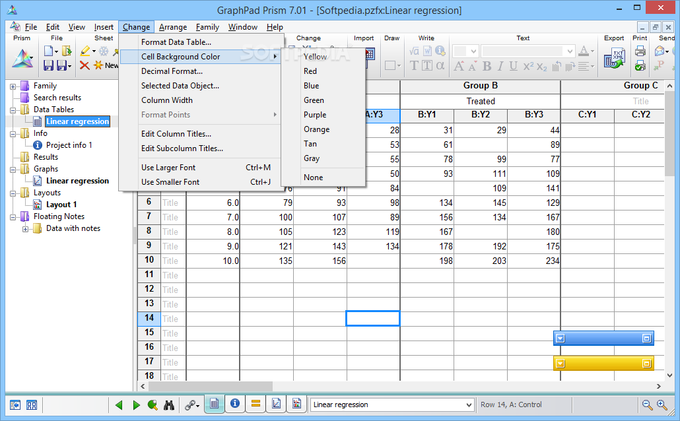Open the font size dropdown in Text section
Screen dimensions: 680x421
point(473,51)
